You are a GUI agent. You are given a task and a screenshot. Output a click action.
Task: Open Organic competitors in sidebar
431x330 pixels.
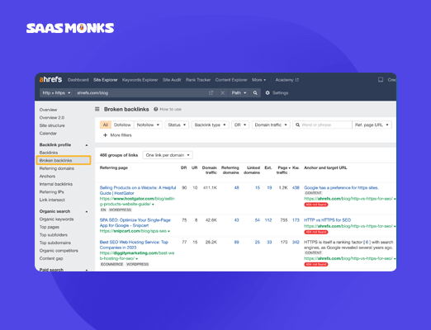click(59, 251)
